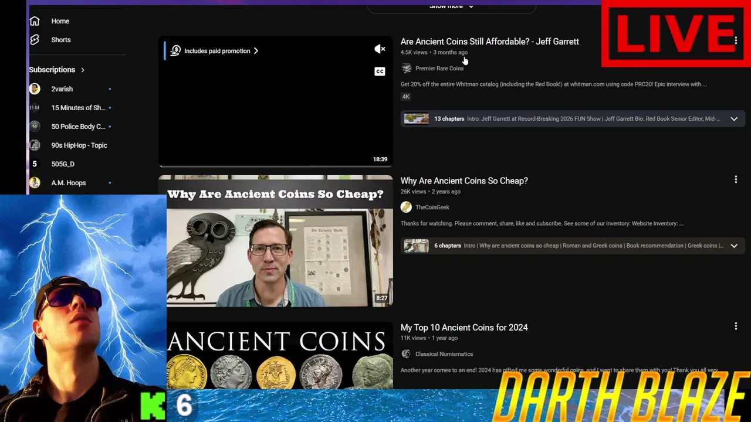Image resolution: width=751 pixels, height=422 pixels.
Task: Expand the Subscriptions section arrow
Action: tap(83, 70)
